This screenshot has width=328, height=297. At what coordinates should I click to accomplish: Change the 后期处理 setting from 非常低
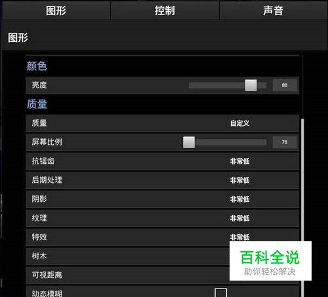pyautogui.click(x=239, y=180)
